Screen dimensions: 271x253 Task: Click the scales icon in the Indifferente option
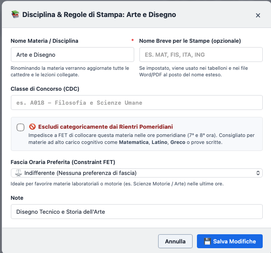point(18,173)
